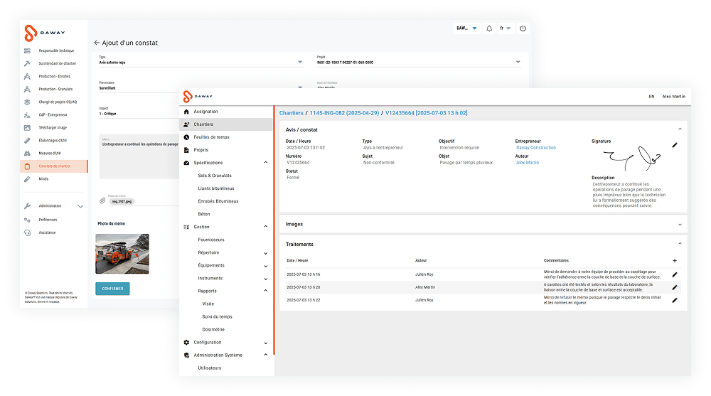711x396 pixels.
Task: Collapse the Avis / constat section
Action: (x=680, y=129)
